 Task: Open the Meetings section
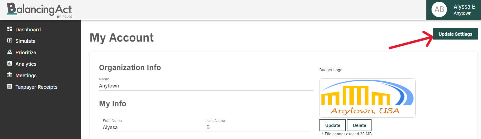click(x=26, y=75)
